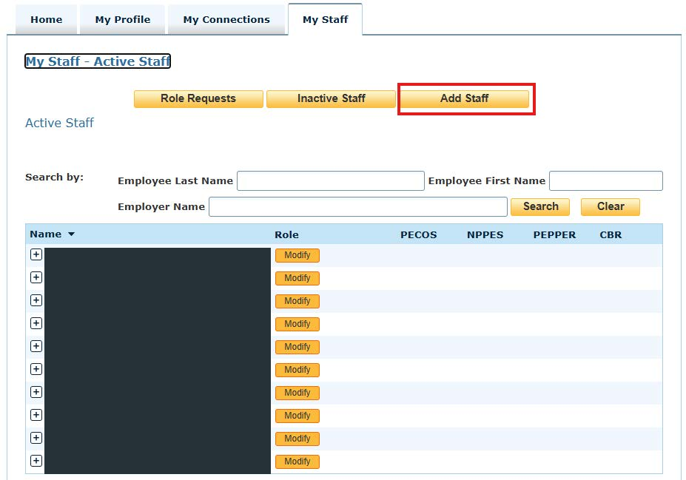Viewport: 686px width, 480px height.
Task: Expand the sixth staff row
Action: pos(36,369)
